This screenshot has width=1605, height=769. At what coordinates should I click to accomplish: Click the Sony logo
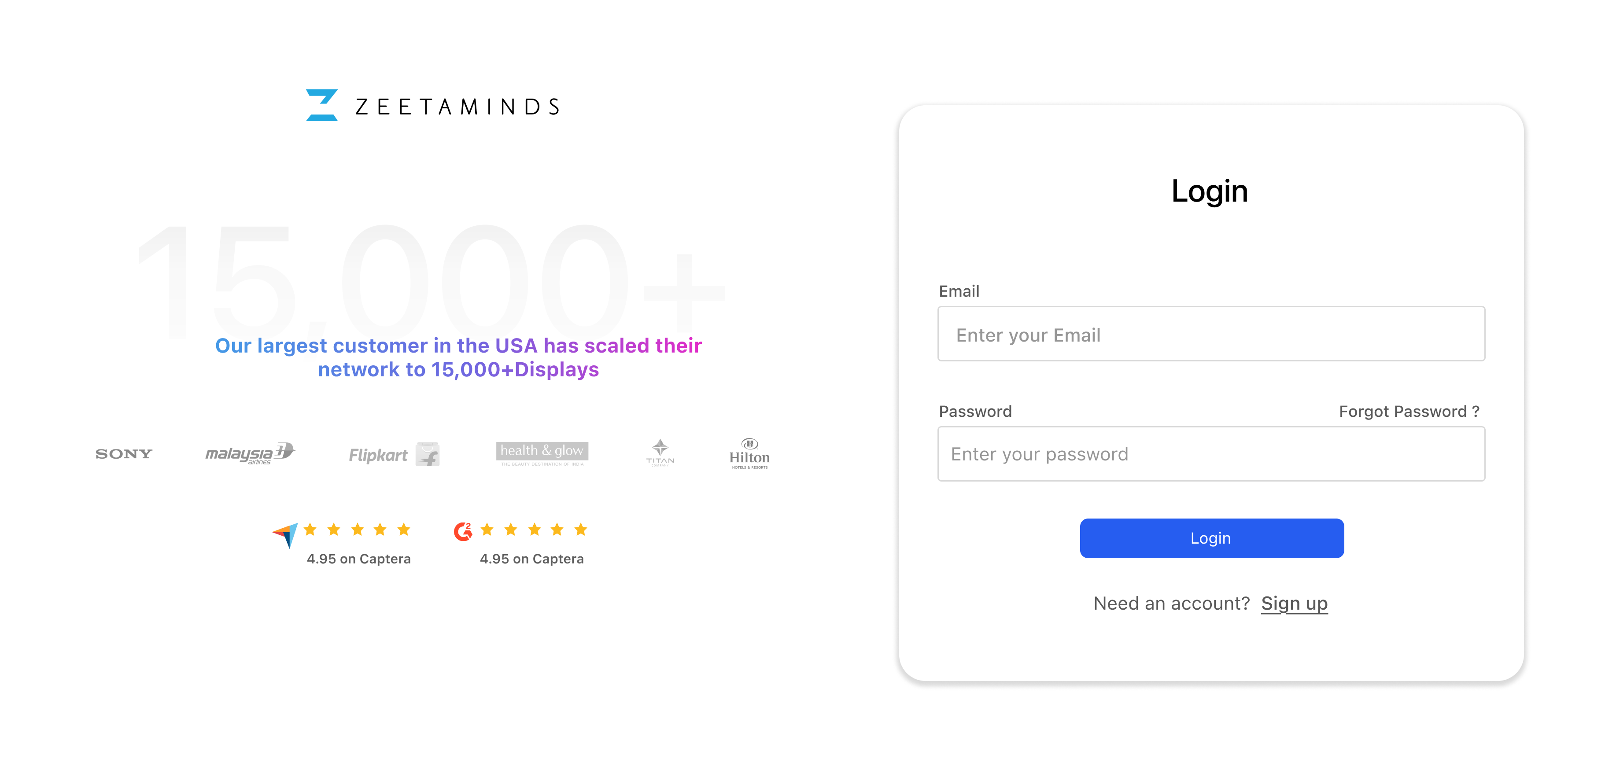coord(123,454)
